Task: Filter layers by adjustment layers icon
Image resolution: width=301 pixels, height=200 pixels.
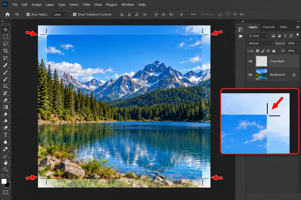Action: (279, 36)
